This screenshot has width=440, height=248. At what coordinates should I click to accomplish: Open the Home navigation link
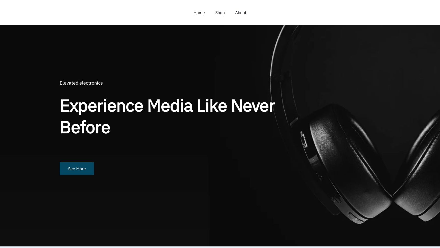(199, 13)
